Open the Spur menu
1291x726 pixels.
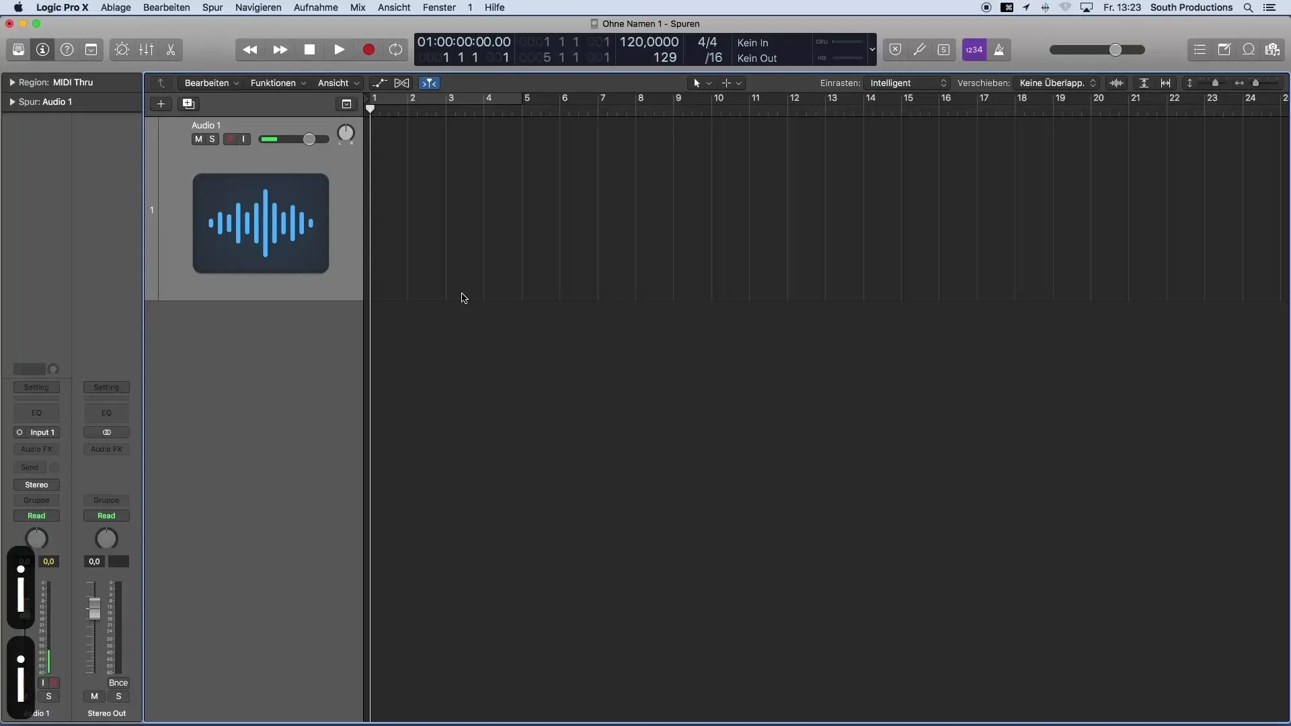[x=212, y=7]
